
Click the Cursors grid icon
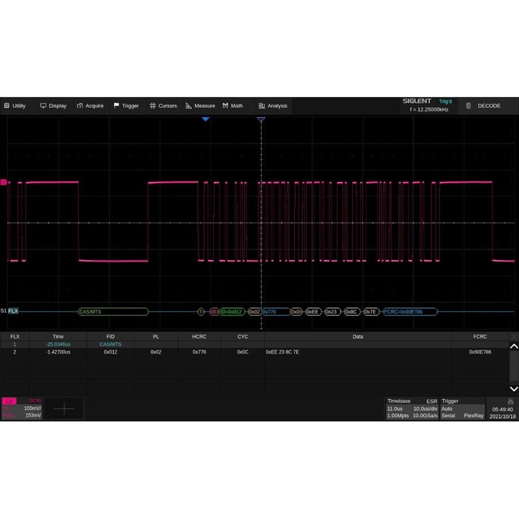152,105
